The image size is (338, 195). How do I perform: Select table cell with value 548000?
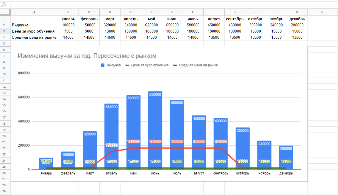pyautogui.click(x=131, y=25)
